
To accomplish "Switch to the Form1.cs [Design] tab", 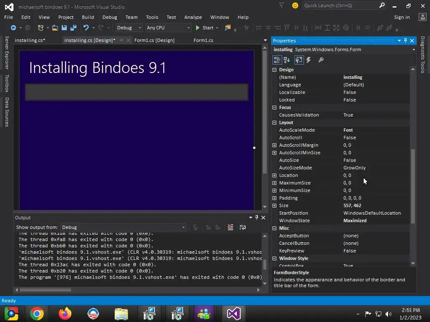I will (155, 40).
